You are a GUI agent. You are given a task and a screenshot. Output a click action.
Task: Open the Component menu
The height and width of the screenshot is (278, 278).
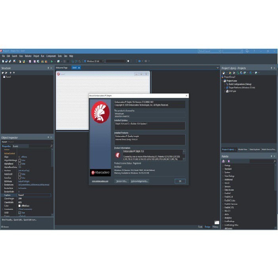coord(51,56)
